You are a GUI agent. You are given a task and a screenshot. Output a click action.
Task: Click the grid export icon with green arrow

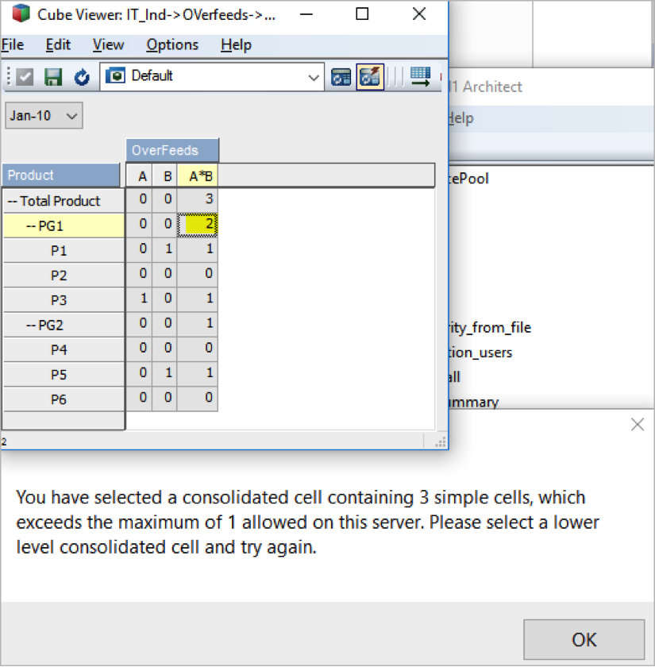point(421,77)
